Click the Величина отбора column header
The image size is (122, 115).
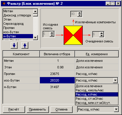coord(57,54)
